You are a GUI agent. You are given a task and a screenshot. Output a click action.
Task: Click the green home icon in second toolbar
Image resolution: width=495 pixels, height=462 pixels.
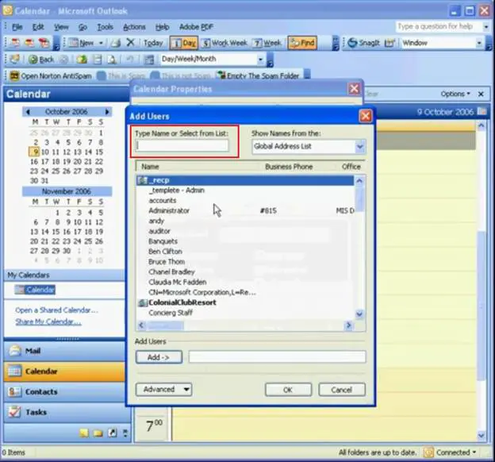[82, 59]
